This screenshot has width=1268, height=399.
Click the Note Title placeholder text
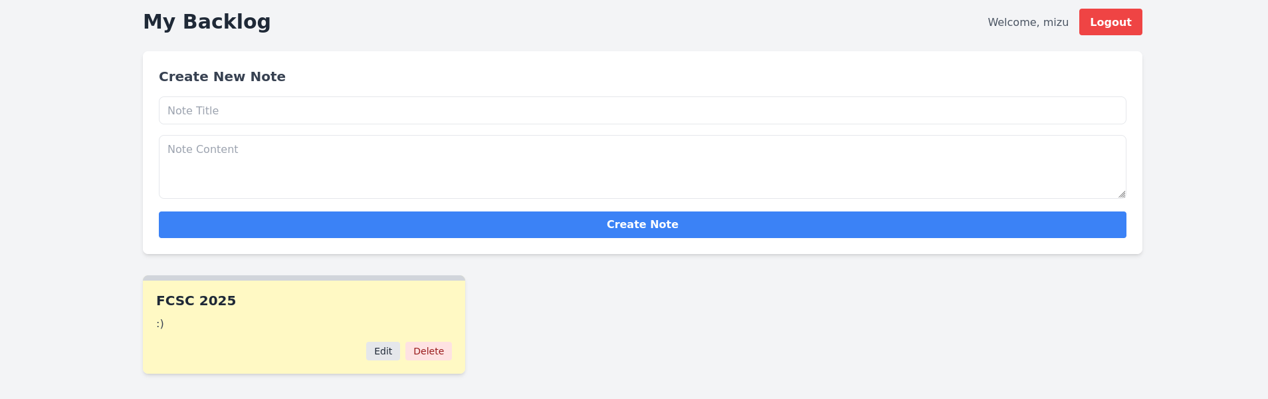[193, 110]
